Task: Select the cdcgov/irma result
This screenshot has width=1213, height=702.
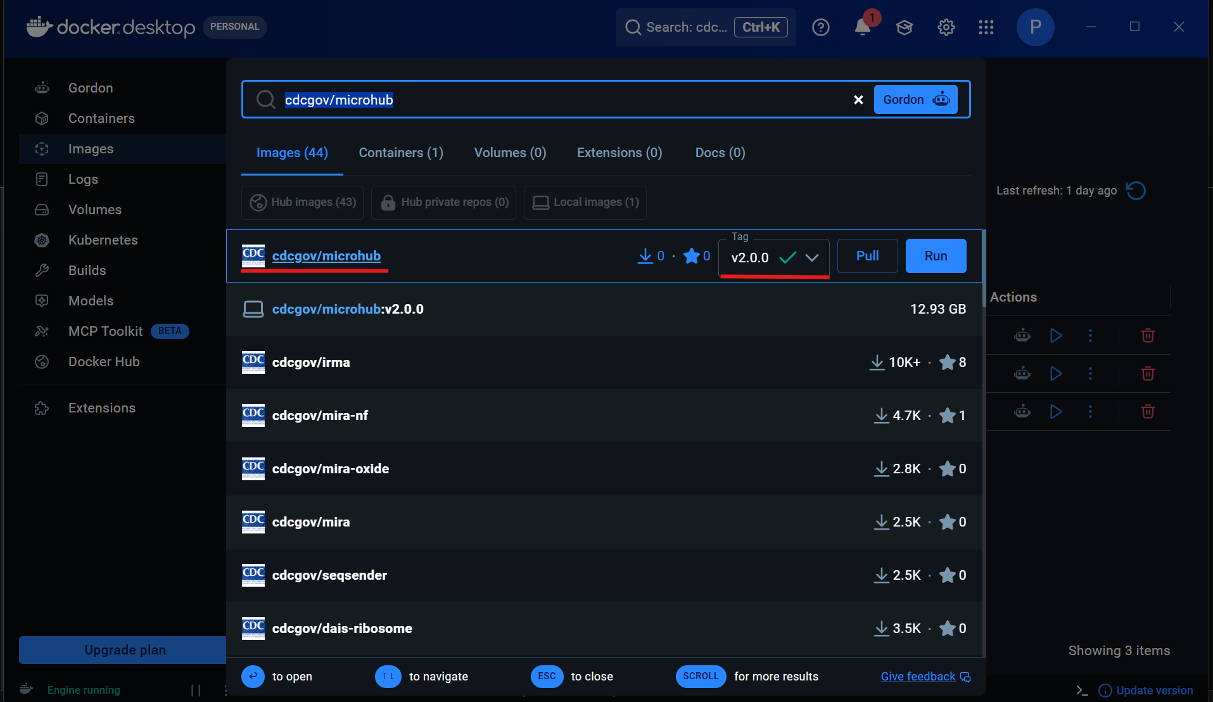Action: [605, 362]
